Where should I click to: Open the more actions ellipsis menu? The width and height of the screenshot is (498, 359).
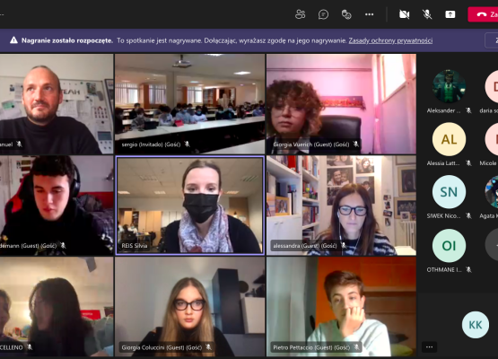369,14
